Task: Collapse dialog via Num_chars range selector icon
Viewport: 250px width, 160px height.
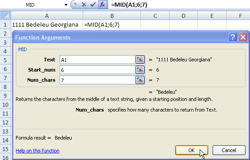Action: coord(140,80)
